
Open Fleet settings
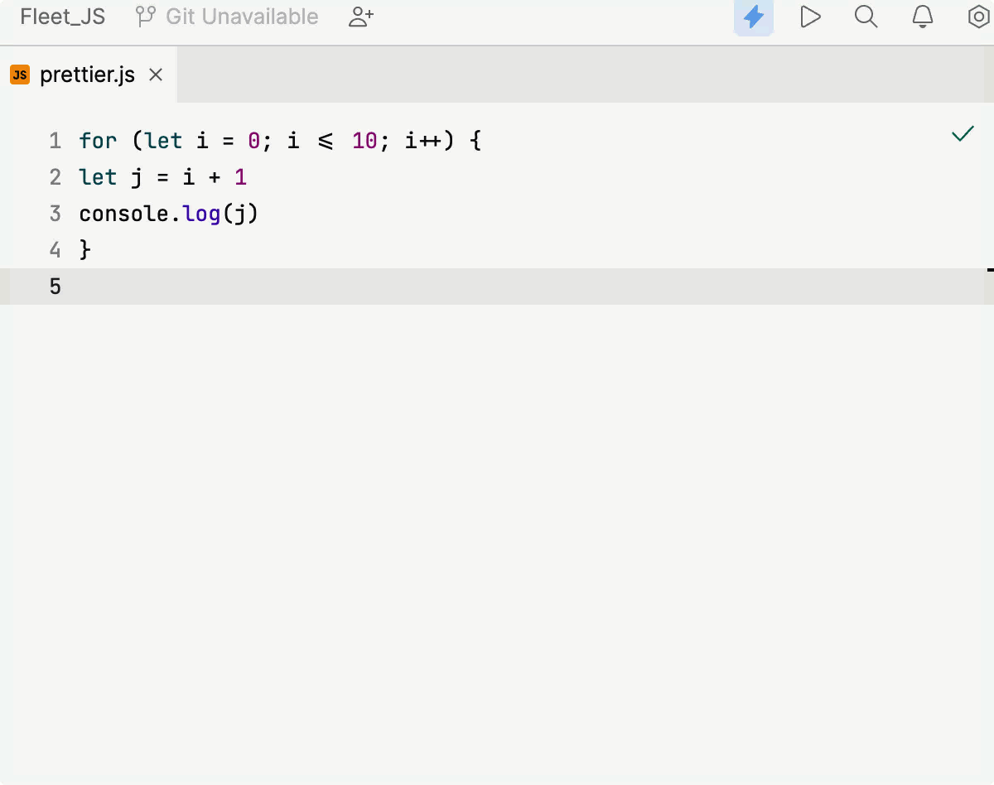click(x=977, y=17)
